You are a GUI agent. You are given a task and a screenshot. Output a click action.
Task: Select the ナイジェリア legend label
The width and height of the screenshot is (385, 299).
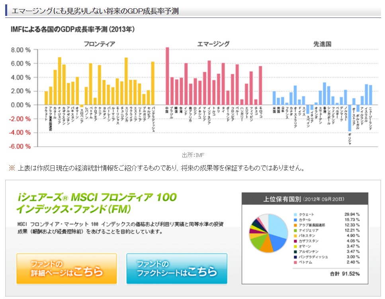[309, 231]
